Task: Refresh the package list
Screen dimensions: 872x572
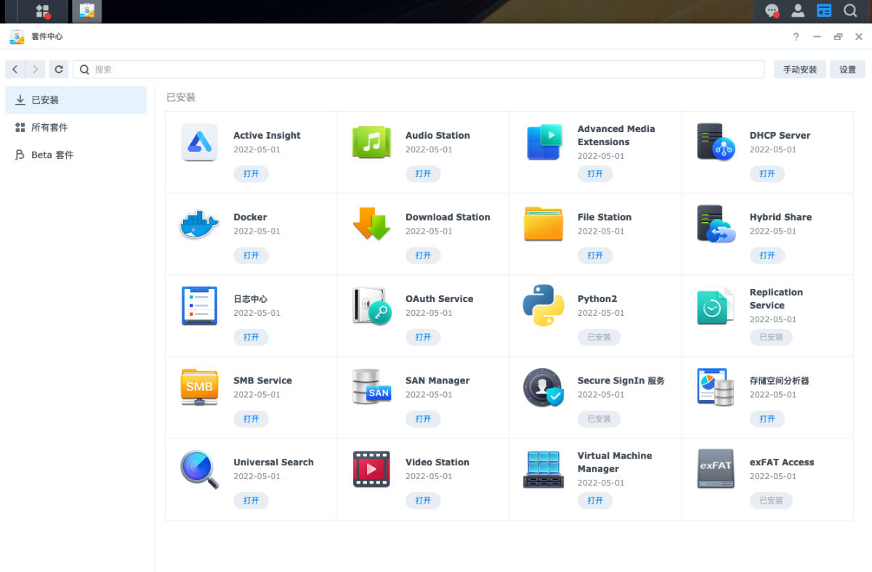Action: [x=59, y=69]
